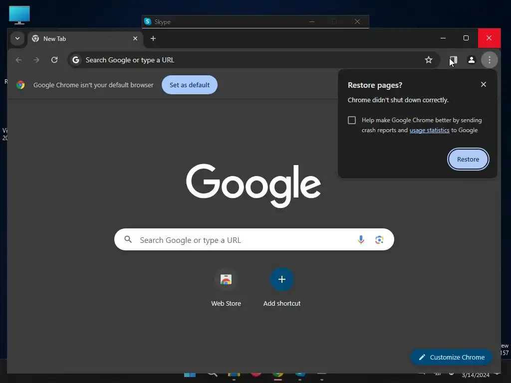Viewport: 511px width, 383px height.
Task: Expand the tab search dropdown
Action: (17, 38)
